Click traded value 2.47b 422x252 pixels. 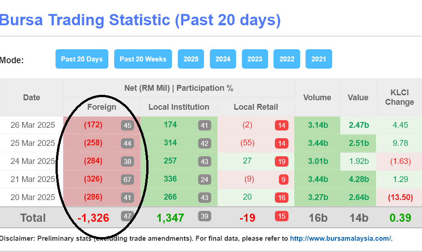point(359,125)
